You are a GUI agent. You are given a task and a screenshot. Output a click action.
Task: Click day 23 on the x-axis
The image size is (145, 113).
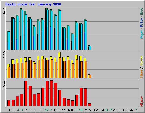pyautogui.click(x=102, y=110)
